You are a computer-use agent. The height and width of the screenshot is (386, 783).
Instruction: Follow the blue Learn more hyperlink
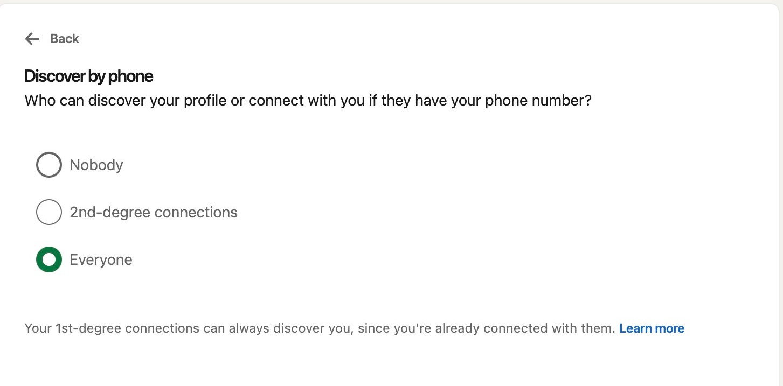click(x=652, y=328)
